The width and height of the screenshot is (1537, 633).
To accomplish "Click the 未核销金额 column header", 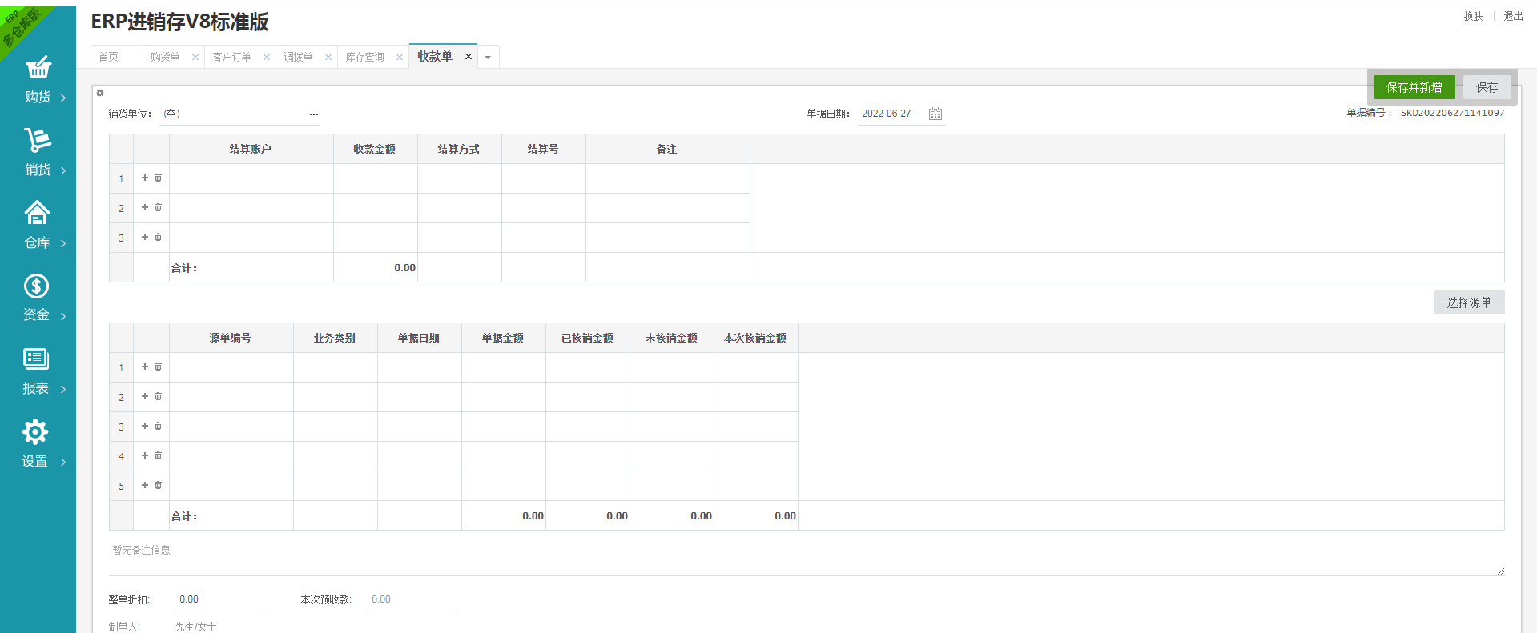I will click(671, 338).
